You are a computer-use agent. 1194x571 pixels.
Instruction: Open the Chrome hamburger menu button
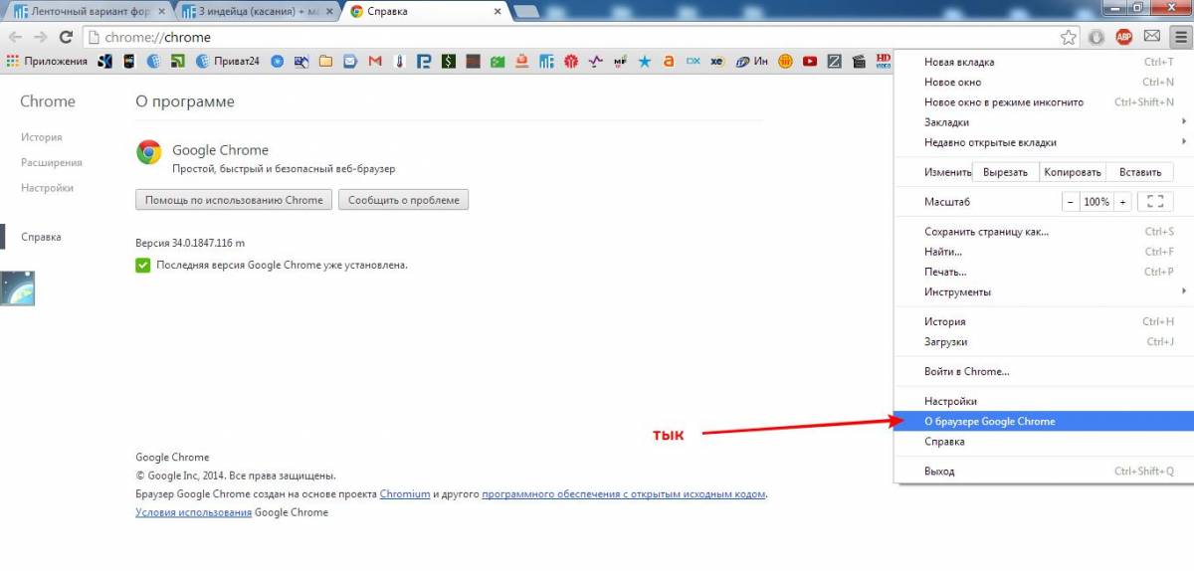1179,37
